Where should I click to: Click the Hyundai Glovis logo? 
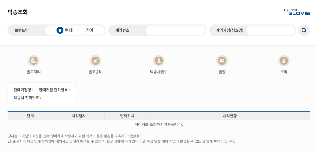click(x=297, y=12)
